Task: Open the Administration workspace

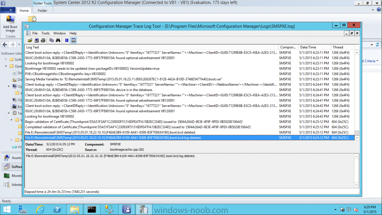Action: pos(12,184)
